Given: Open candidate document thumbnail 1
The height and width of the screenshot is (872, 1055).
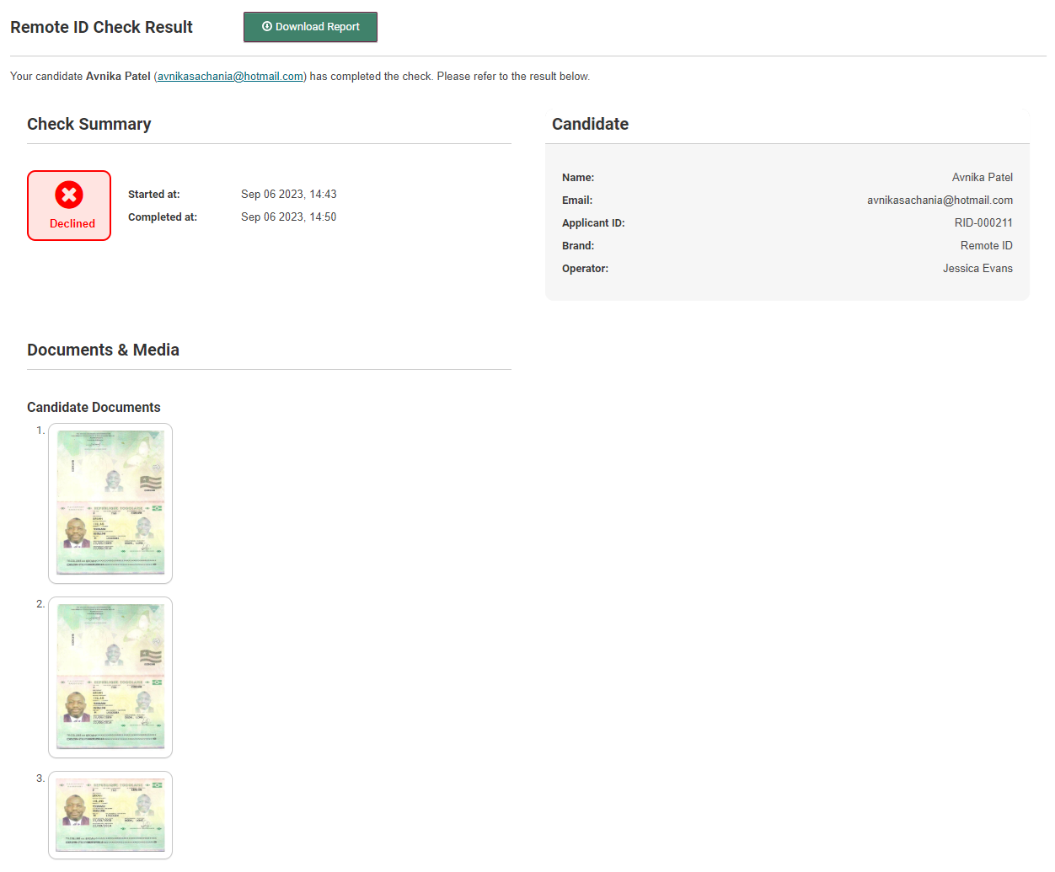Looking at the screenshot, I should (110, 503).
